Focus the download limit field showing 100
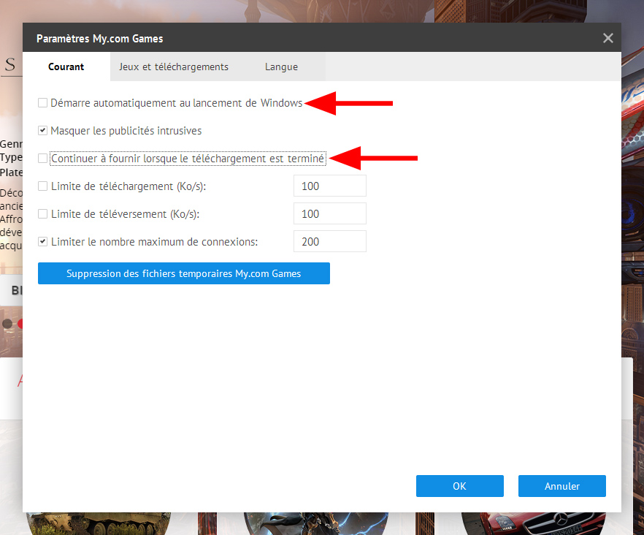Image resolution: width=644 pixels, height=535 pixels. coord(330,186)
